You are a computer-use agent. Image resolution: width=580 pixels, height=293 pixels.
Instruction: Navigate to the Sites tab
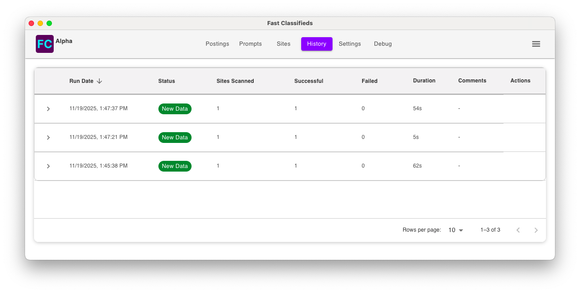point(283,44)
